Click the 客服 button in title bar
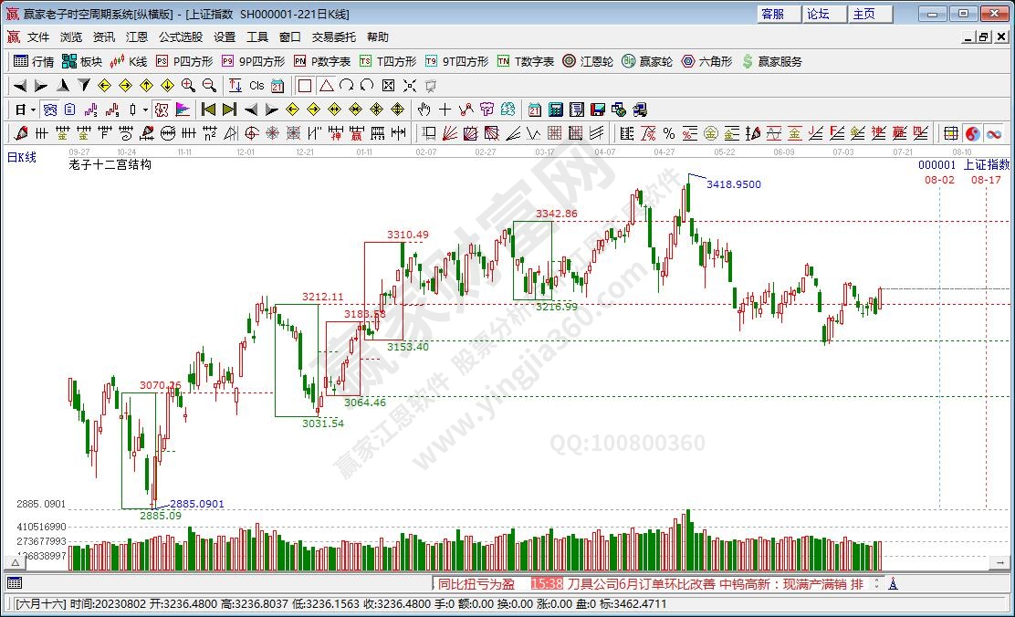Screen dimensions: 1015x617 click(772, 14)
